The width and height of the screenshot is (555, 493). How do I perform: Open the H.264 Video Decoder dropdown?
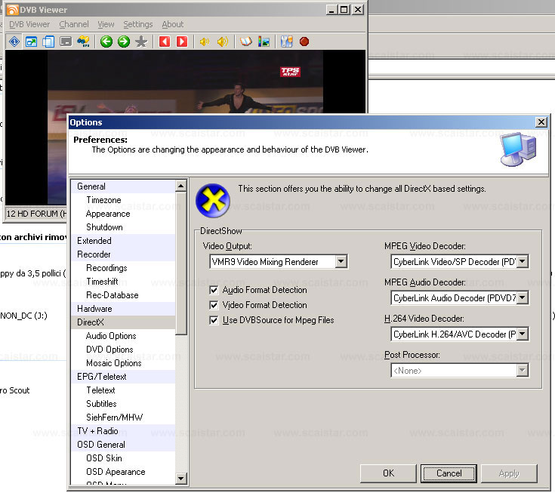coord(523,334)
